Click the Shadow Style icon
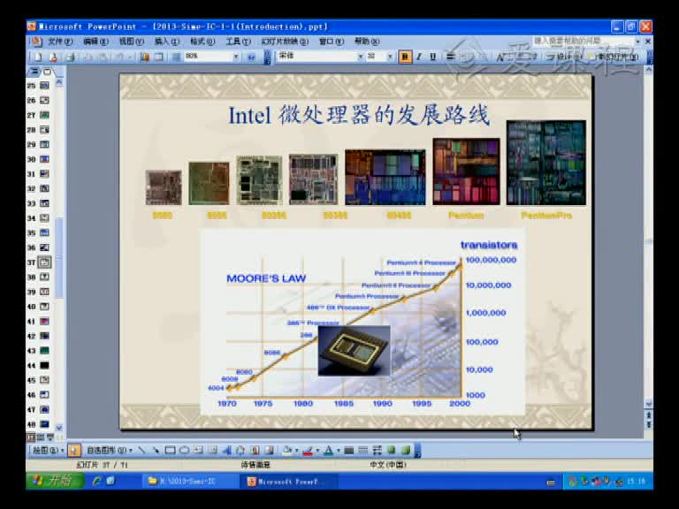679x509 pixels. 392,450
